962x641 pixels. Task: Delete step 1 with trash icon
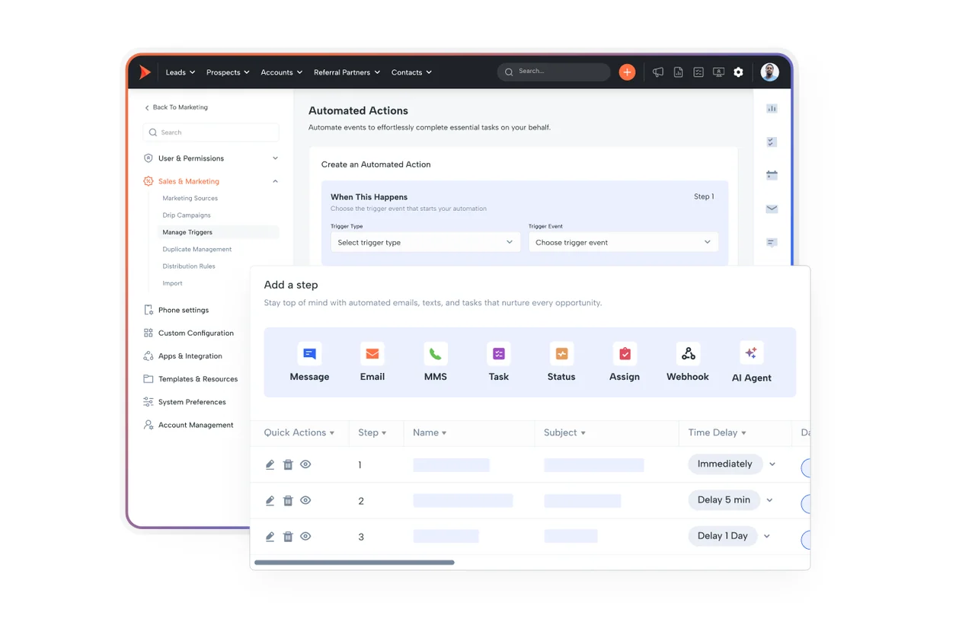pos(288,464)
